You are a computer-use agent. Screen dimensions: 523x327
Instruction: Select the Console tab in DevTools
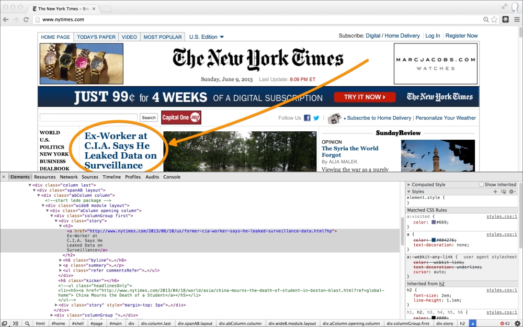pos(172,177)
